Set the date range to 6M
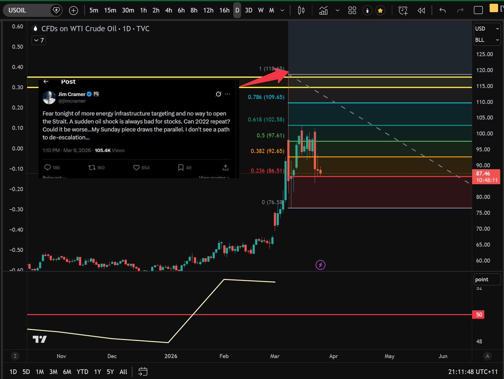 (x=67, y=372)
